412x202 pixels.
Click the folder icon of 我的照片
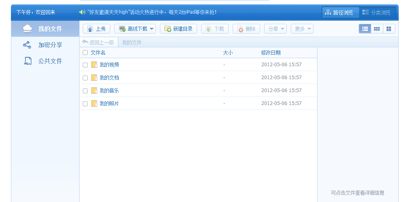coord(94,103)
